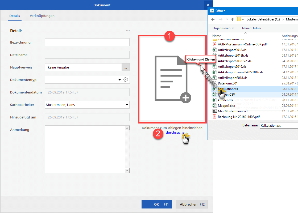Select file Artikelexport2018-V2.xls
The height and width of the screenshot is (213, 298).
tap(234, 61)
